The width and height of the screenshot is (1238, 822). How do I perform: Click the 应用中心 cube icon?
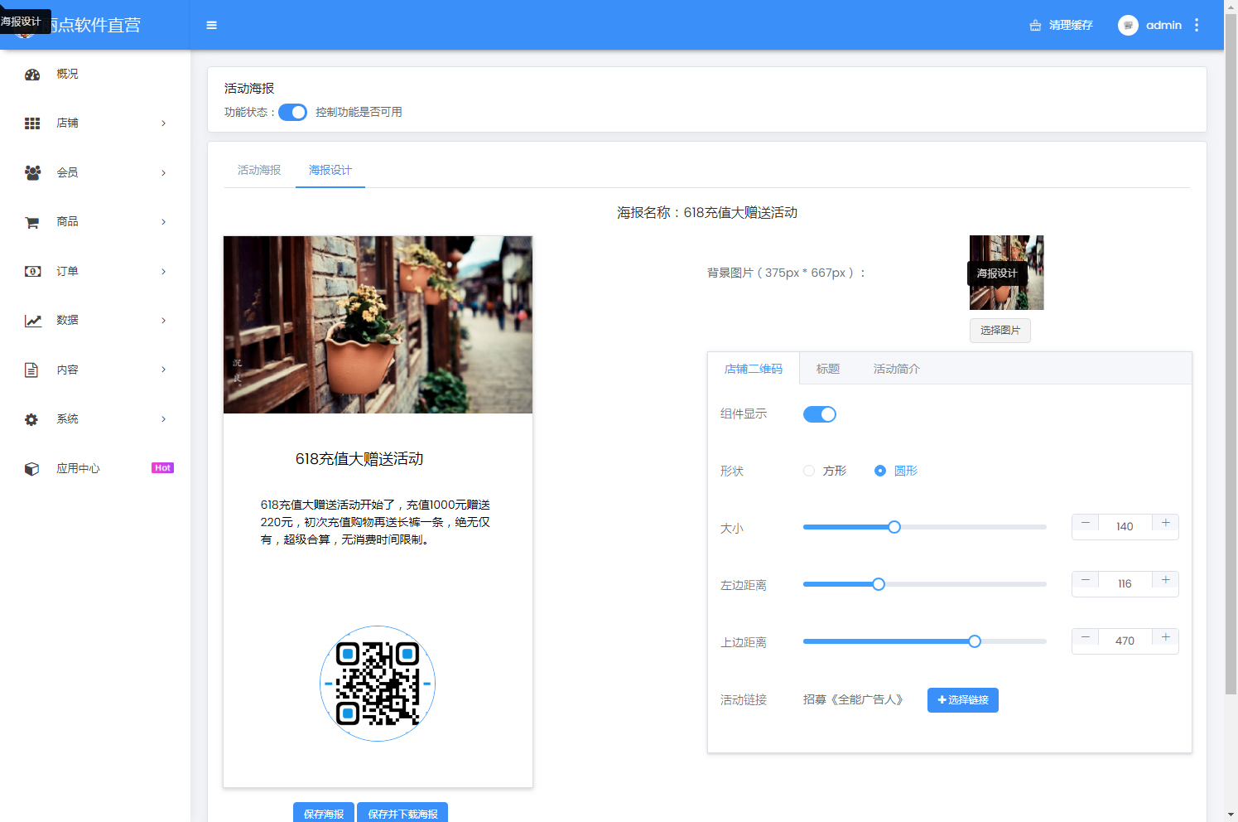tap(31, 468)
